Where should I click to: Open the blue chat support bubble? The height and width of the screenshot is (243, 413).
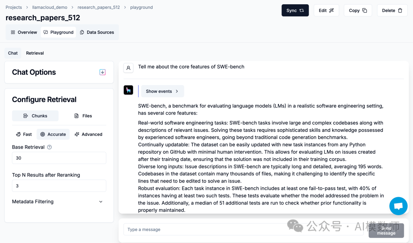point(398,206)
